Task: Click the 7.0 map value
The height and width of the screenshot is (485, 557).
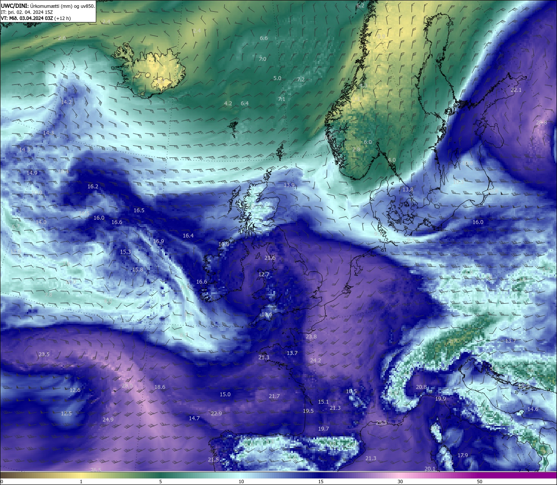Action: point(262,59)
